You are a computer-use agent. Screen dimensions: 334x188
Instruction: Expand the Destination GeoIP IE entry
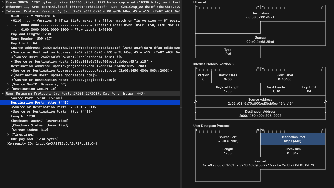click(x=8, y=89)
